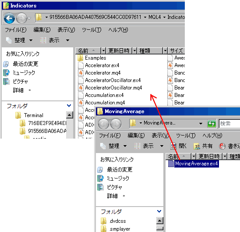Screen dimensions: 240x232
Task: Click the 検索 search box
Action: point(229,124)
